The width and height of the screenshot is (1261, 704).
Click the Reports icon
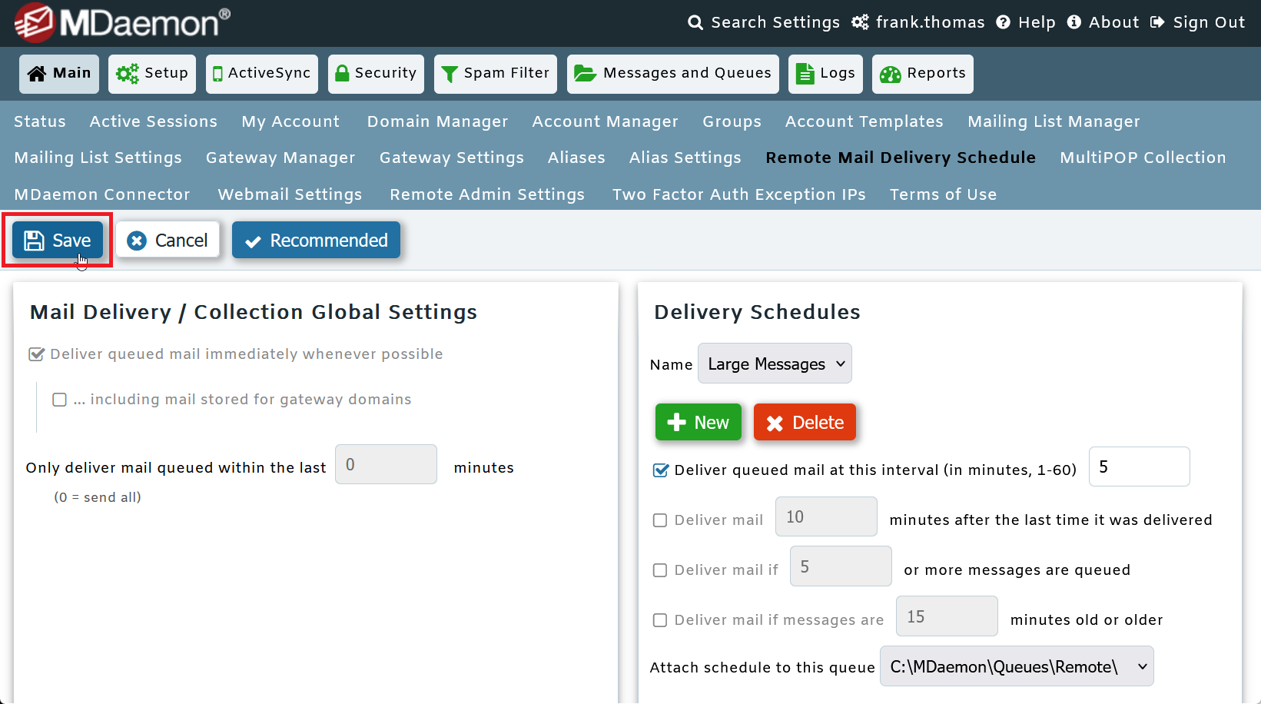pyautogui.click(x=890, y=74)
